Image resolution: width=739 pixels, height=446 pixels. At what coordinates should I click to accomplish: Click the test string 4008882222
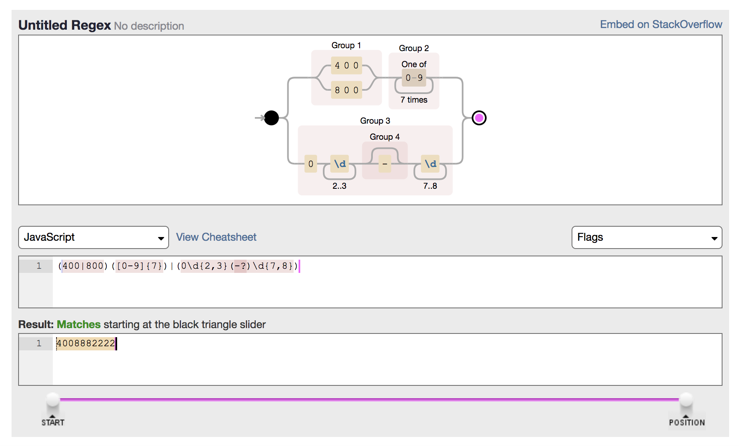(x=86, y=343)
